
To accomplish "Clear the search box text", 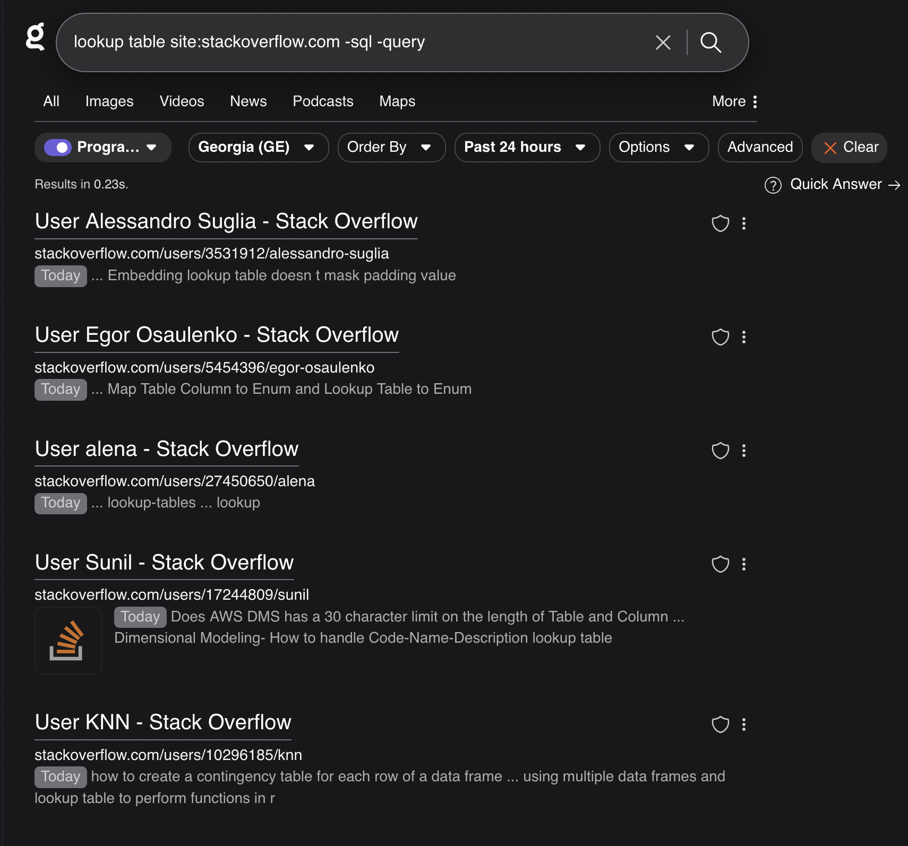I will [x=663, y=42].
